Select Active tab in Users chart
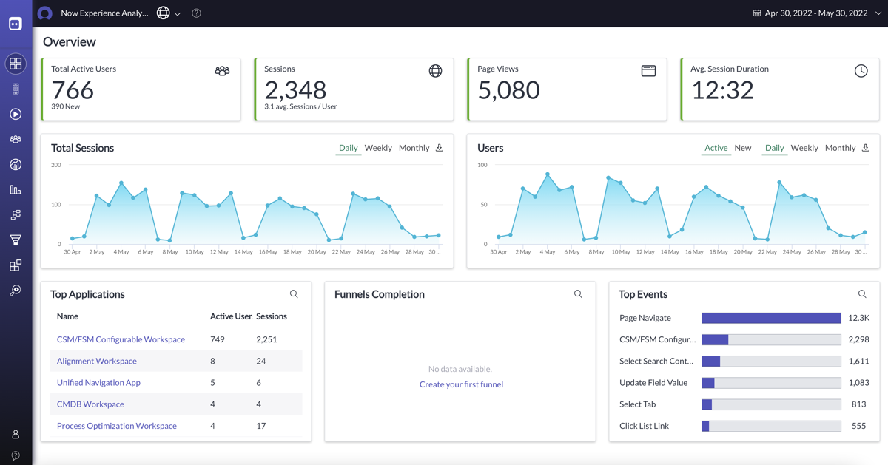Screen dimensions: 888x465 click(x=716, y=148)
